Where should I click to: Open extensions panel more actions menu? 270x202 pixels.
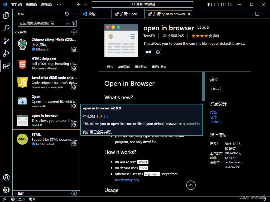pos(74,14)
